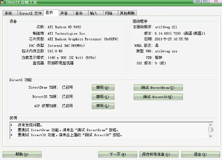Click the 没有发现问题 note line
The image size is (222, 160).
point(30,125)
